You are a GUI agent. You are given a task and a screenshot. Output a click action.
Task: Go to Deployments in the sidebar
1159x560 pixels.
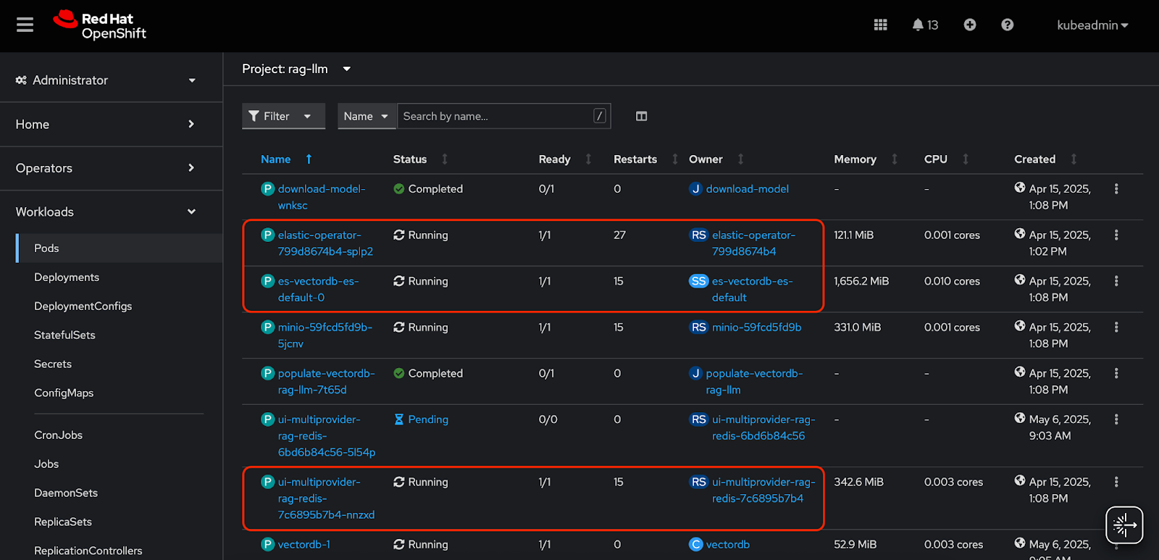(67, 277)
